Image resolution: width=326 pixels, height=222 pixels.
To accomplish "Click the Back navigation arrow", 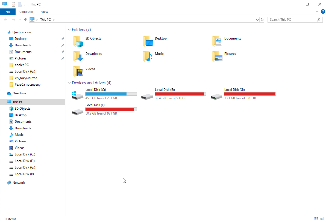I will (6, 20).
